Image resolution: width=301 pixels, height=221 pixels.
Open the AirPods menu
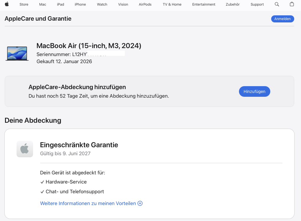click(x=145, y=4)
